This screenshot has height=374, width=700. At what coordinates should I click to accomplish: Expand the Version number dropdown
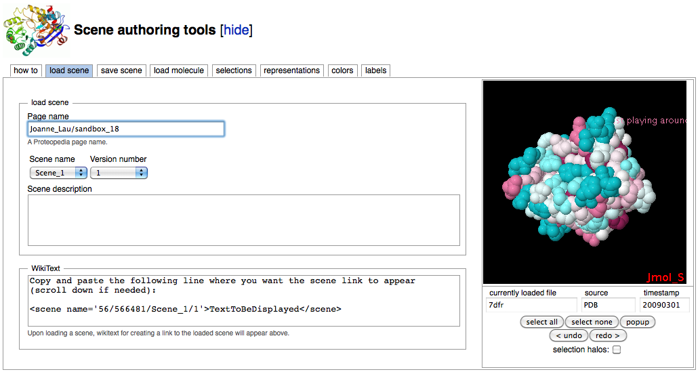119,173
